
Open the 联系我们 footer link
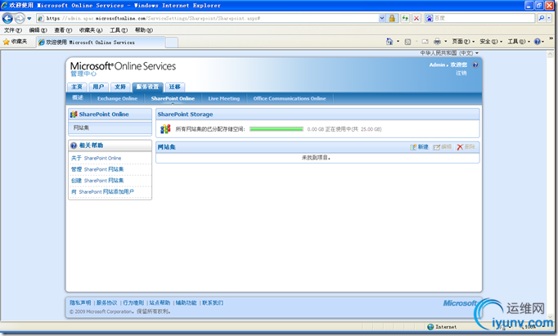pos(213,302)
